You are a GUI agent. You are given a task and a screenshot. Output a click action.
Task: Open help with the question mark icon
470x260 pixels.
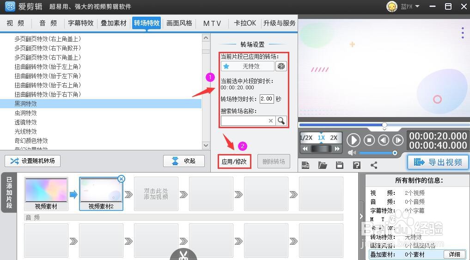point(356,165)
